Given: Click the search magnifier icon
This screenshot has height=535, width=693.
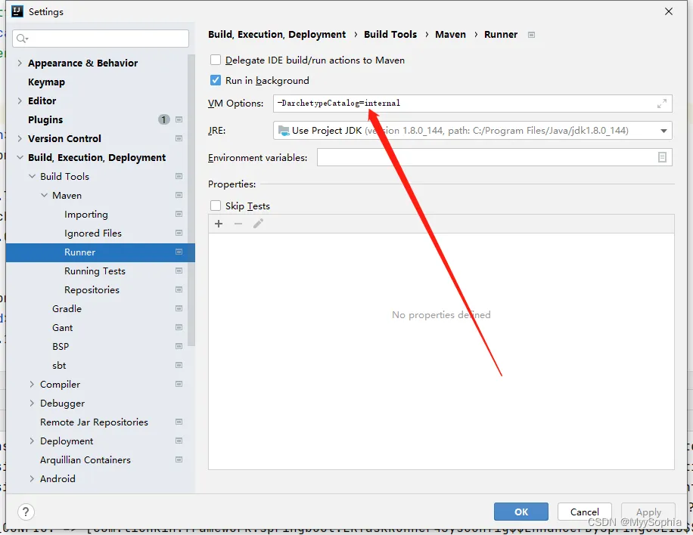Looking at the screenshot, I should pyautogui.click(x=22, y=39).
